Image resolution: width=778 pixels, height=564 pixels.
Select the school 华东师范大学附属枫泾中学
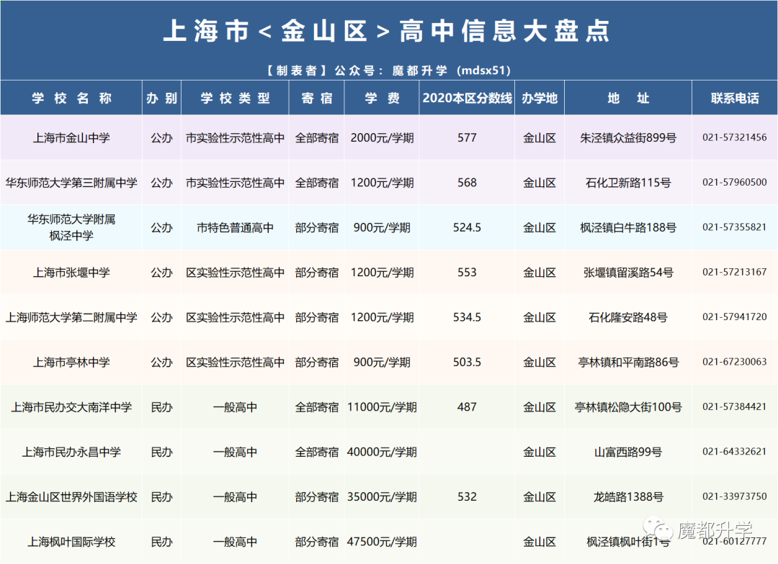[71, 227]
